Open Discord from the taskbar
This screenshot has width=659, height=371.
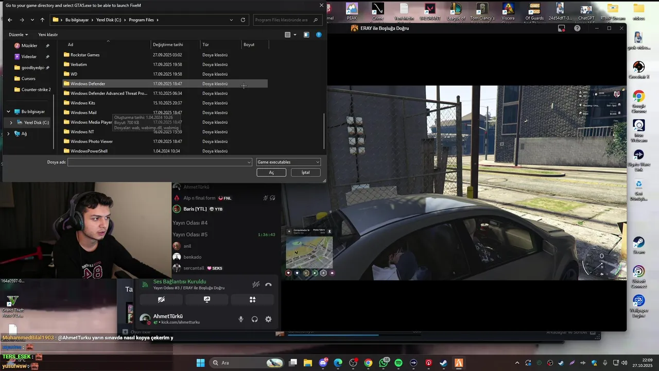pos(323,363)
